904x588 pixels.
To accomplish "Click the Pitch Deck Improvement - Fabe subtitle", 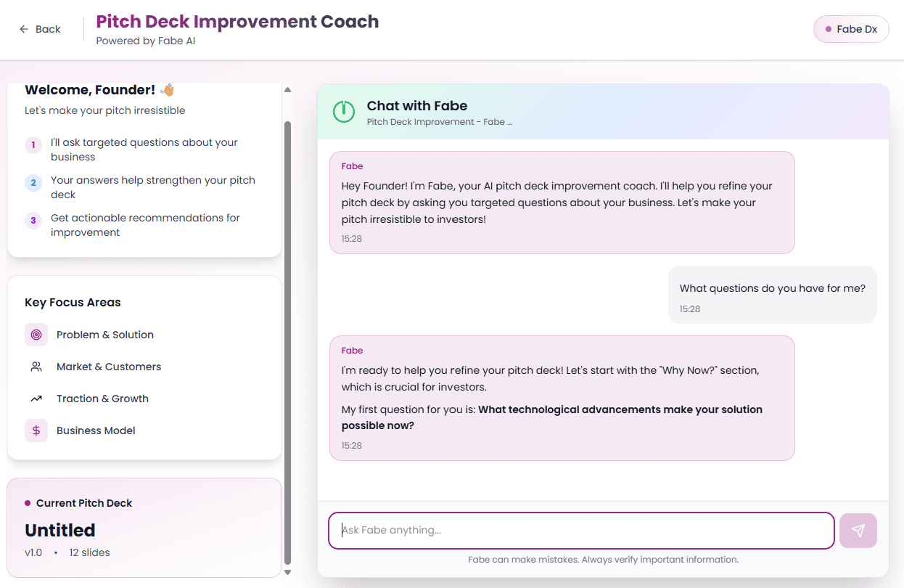I will click(x=440, y=122).
